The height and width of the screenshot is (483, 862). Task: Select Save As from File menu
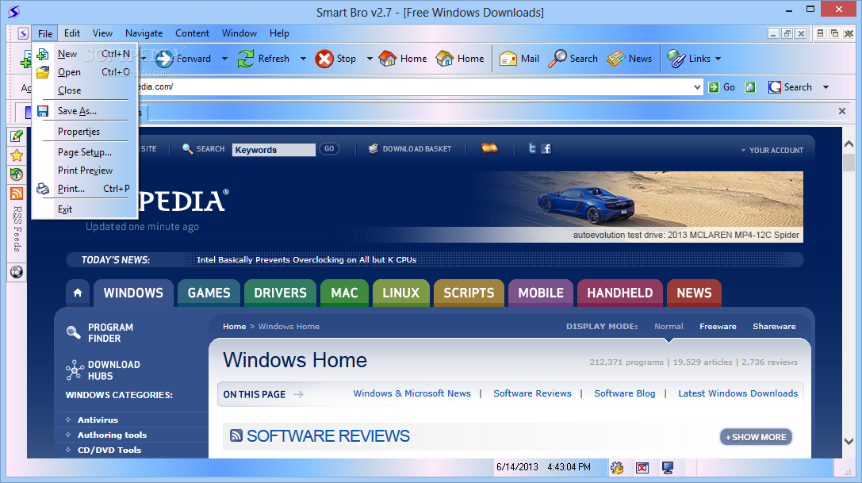[x=85, y=110]
